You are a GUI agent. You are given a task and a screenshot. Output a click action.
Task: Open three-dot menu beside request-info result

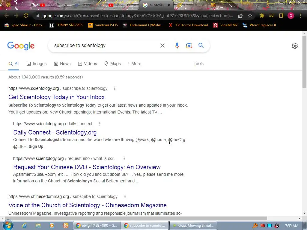click(x=124, y=158)
